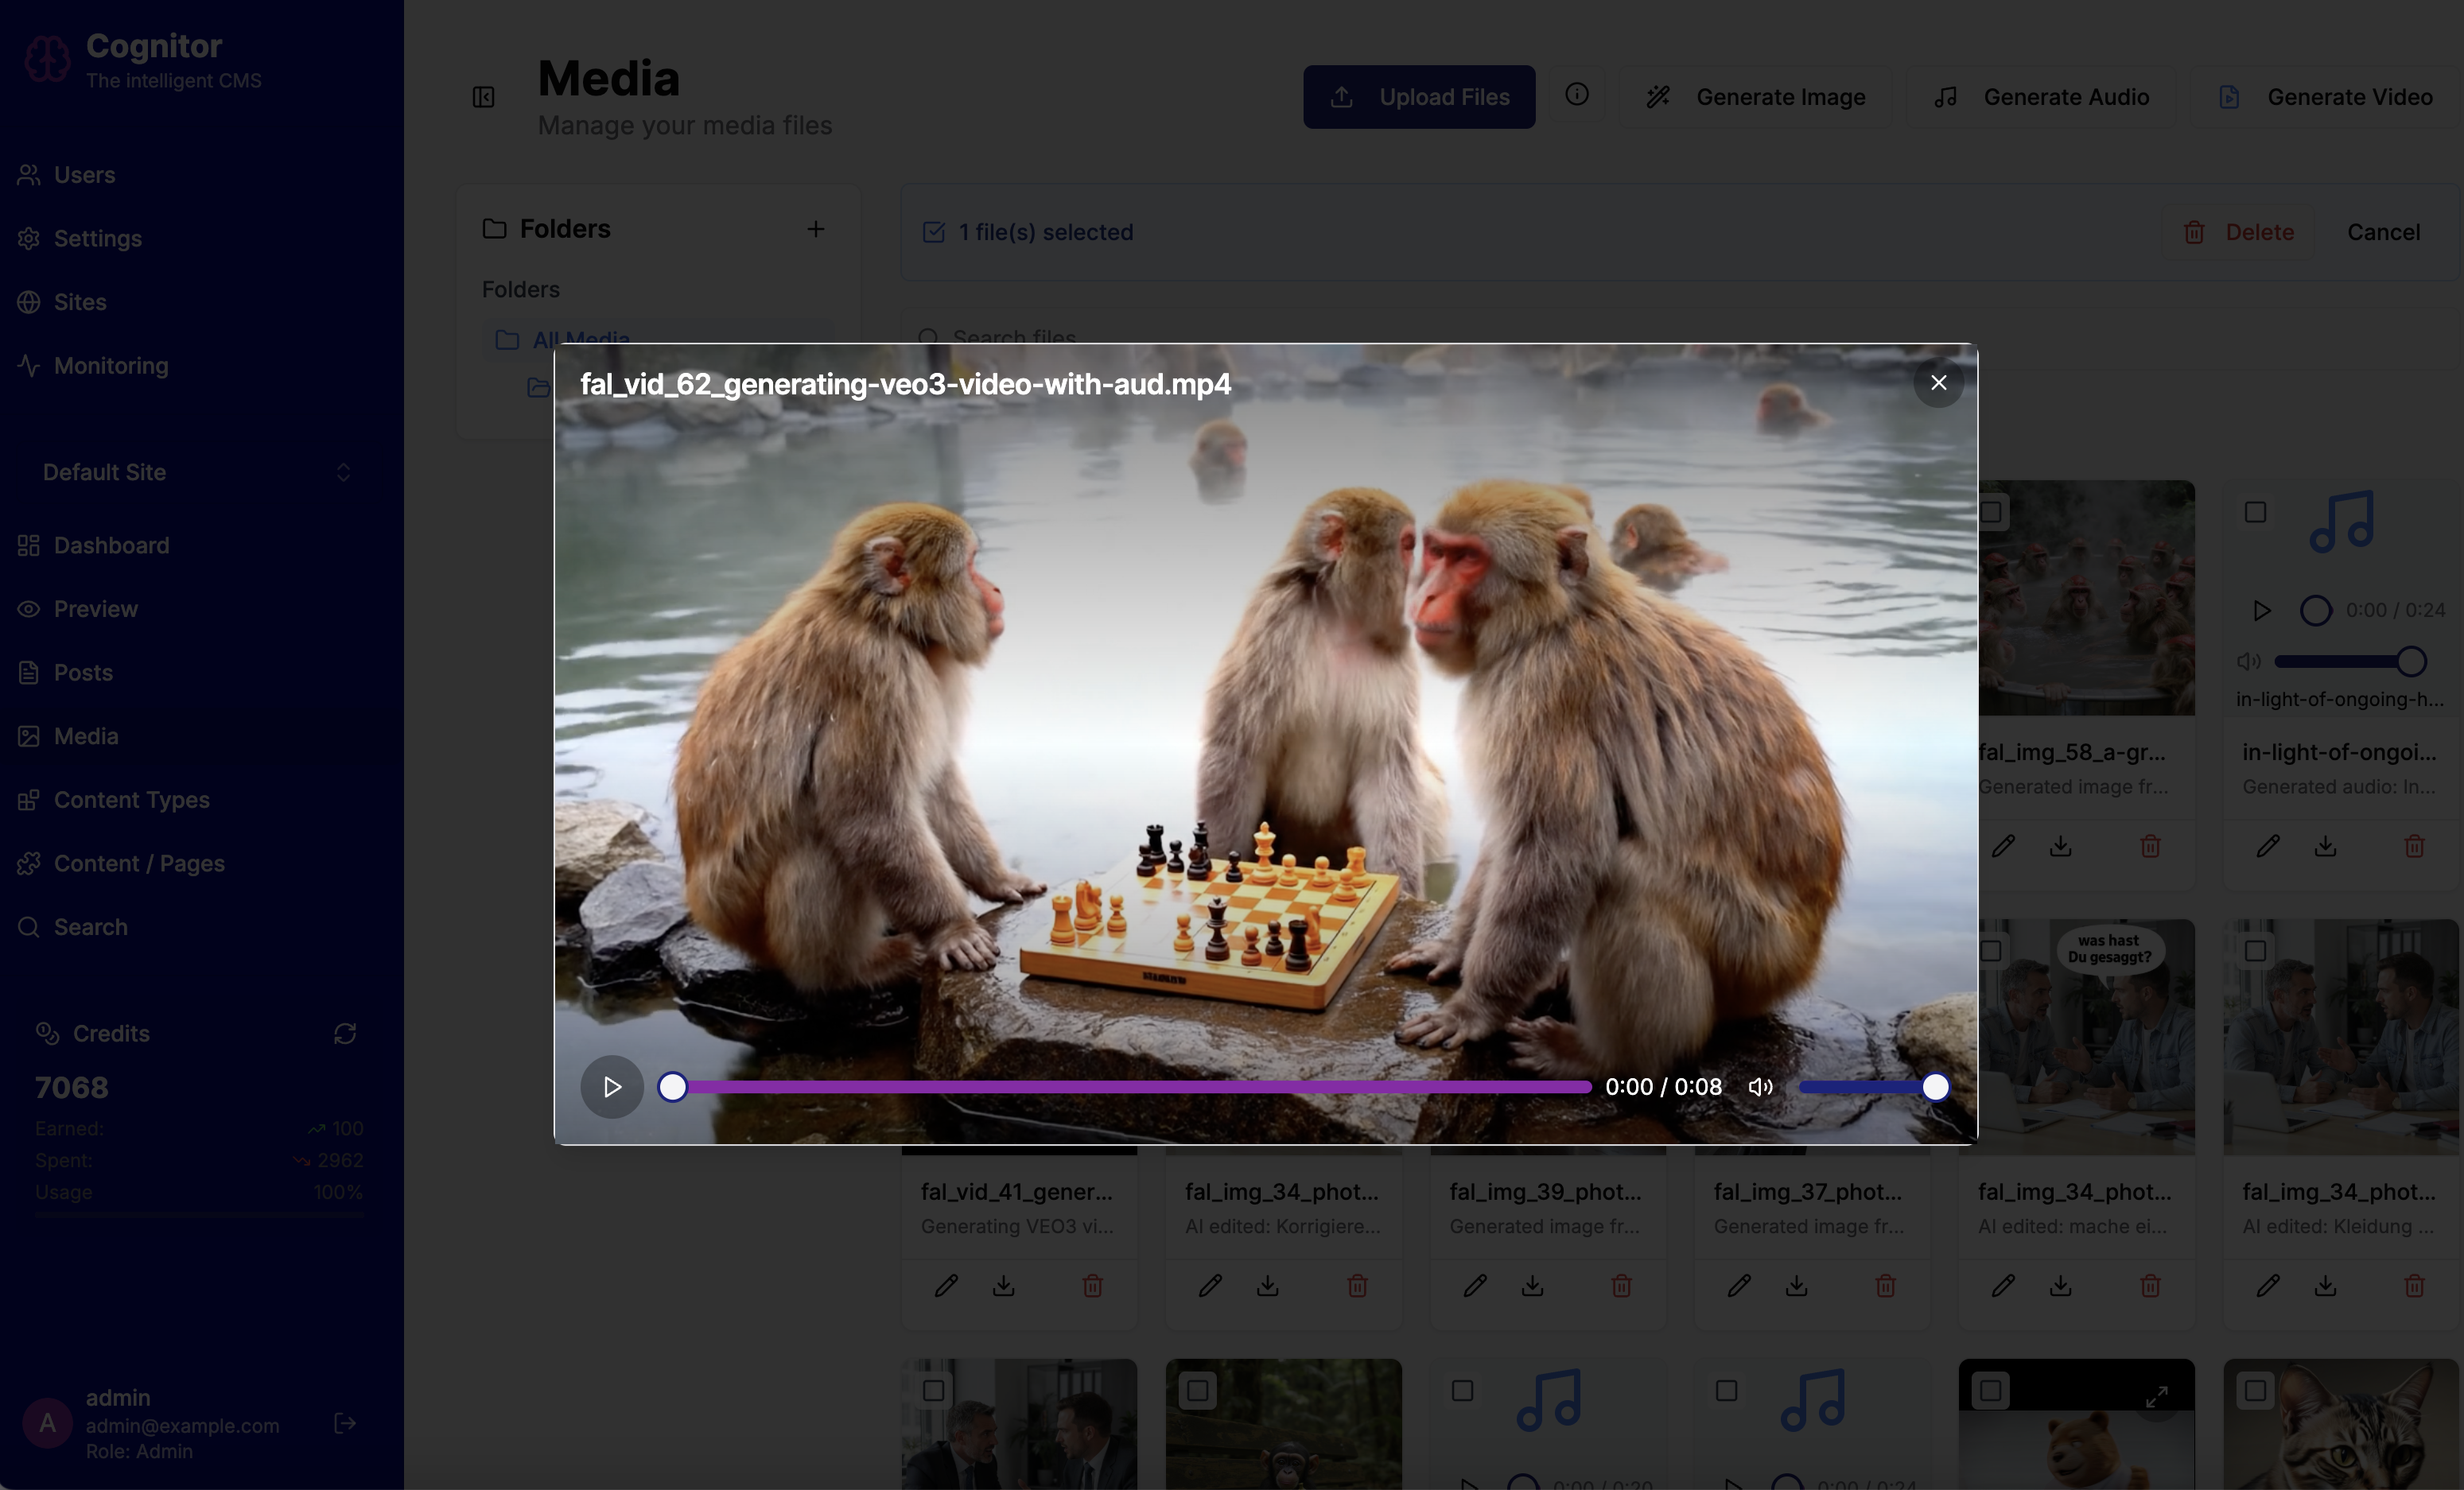This screenshot has width=2464, height=1490.
Task: Click the info icon beside Upload Files
Action: coord(1577,95)
